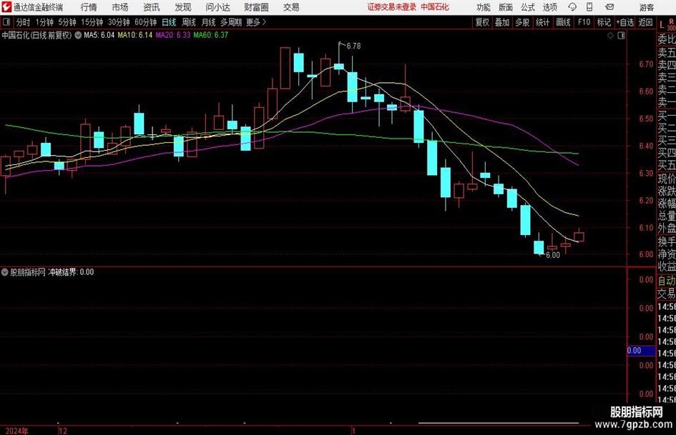Click the 自动 label in the right panel

point(667,281)
